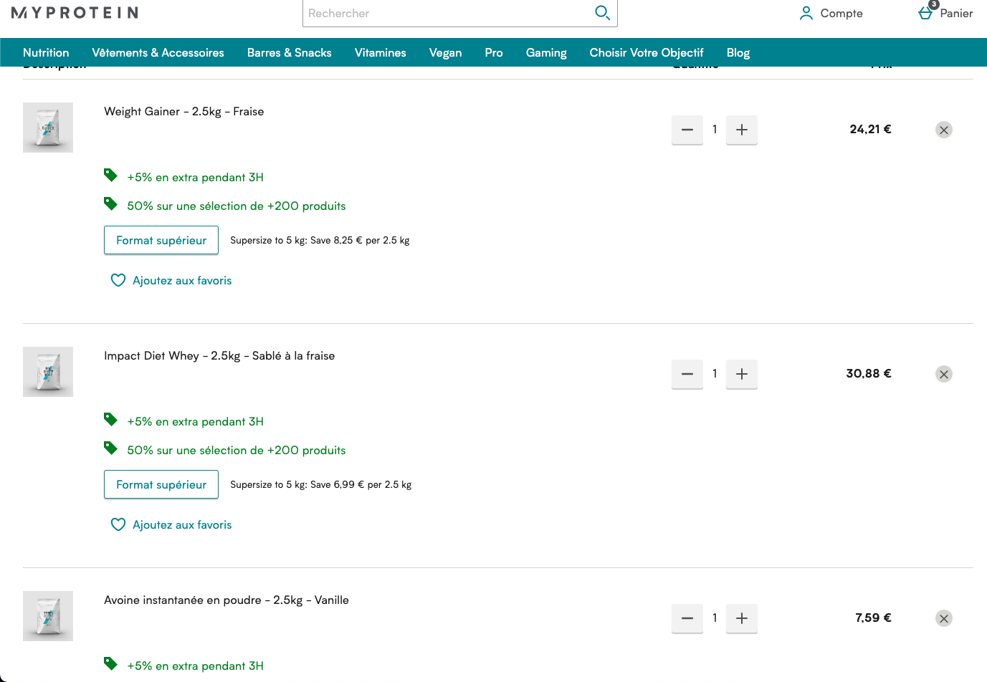Open the Gaming menu
The height and width of the screenshot is (682, 987).
point(546,53)
